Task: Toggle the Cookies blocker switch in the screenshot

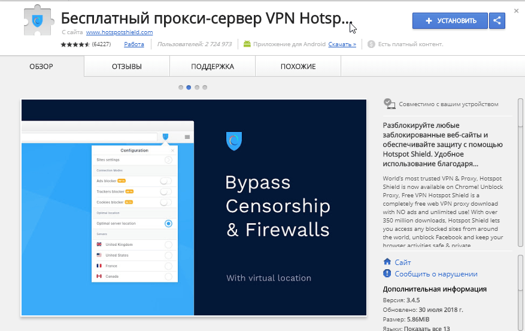Action: (166, 202)
